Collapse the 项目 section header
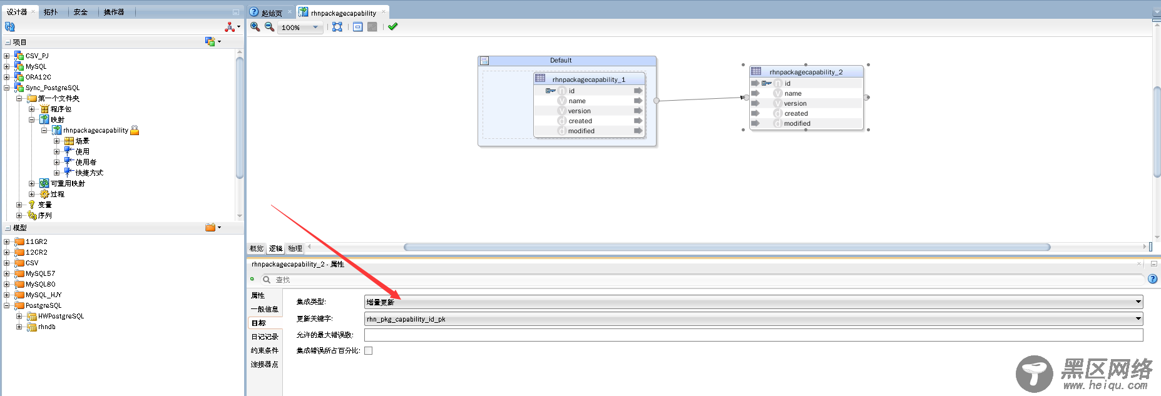Image resolution: width=1161 pixels, height=396 pixels. pyautogui.click(x=8, y=43)
